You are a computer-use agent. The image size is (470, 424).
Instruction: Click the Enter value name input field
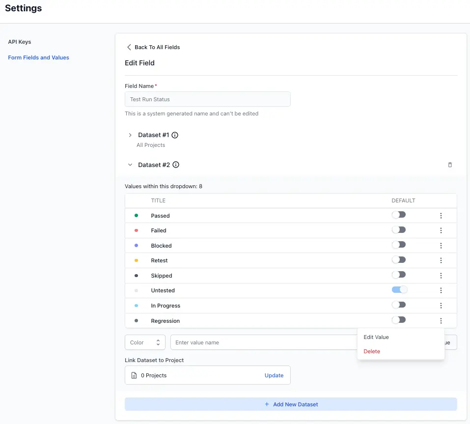click(263, 342)
